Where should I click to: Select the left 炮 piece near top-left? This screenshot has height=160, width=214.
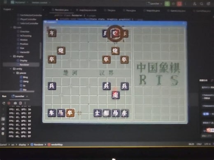pos(61,50)
